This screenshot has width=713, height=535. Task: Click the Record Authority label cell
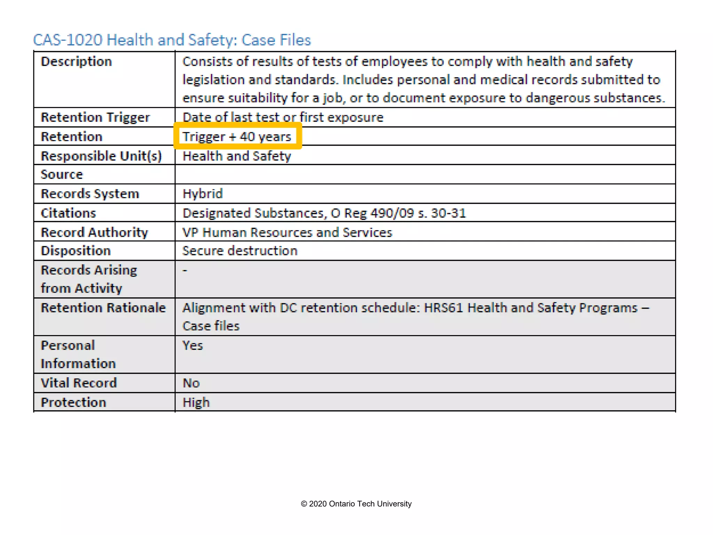(94, 232)
